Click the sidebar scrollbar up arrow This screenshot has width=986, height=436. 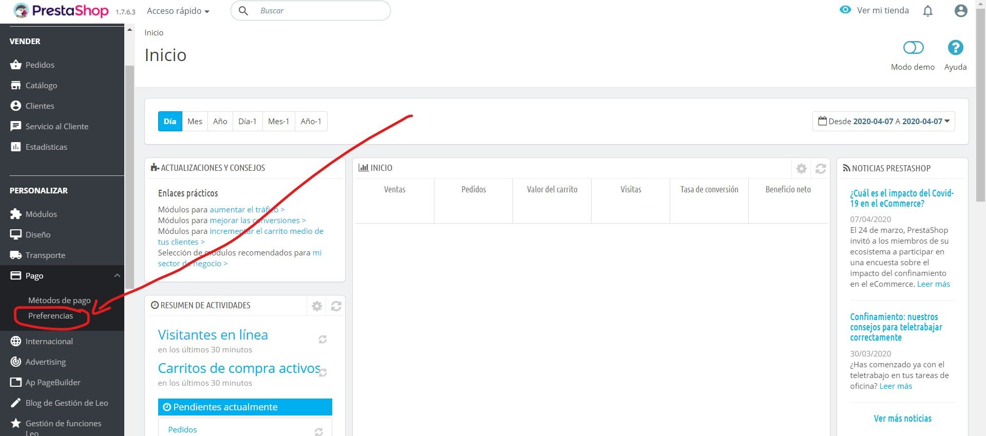coord(129,30)
